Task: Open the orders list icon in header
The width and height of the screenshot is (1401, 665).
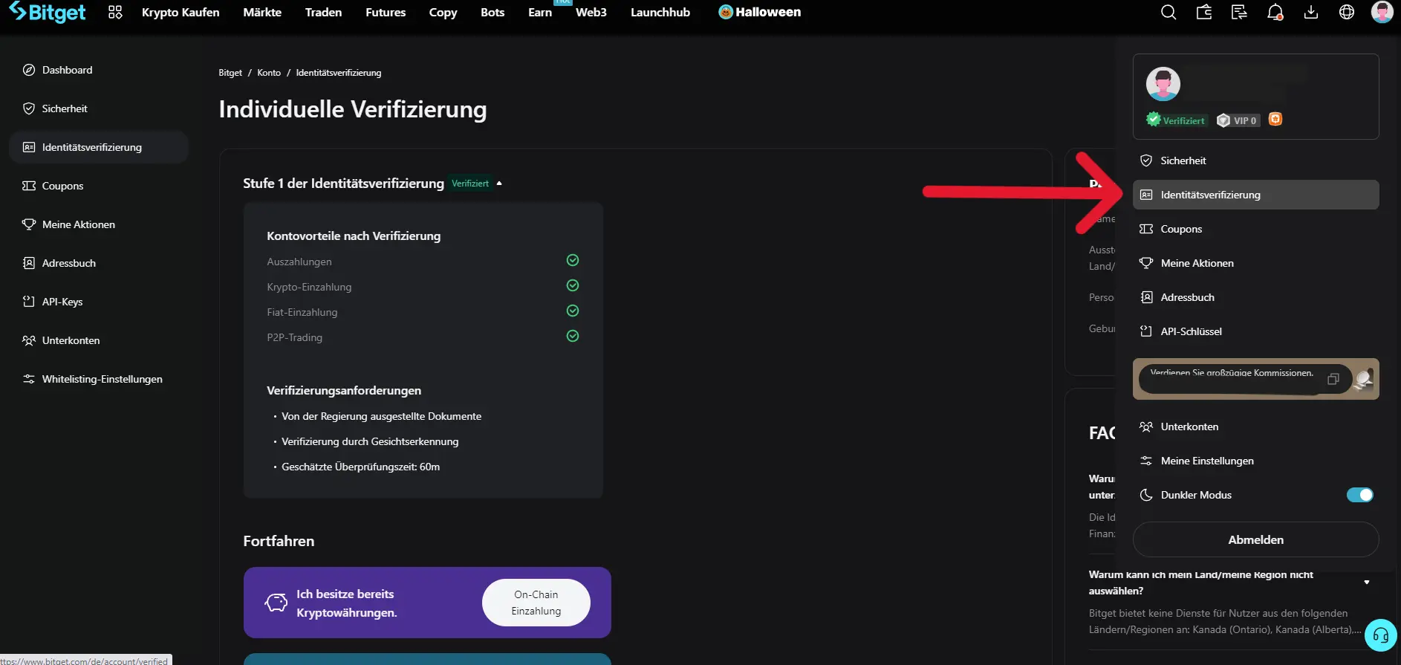Action: 1239,13
